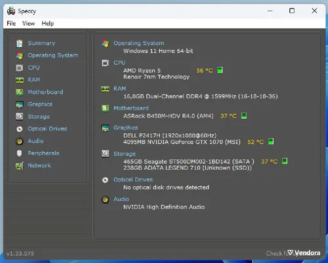Select the CPU chip icon in sidebar
The image size is (328, 263).
click(20, 68)
